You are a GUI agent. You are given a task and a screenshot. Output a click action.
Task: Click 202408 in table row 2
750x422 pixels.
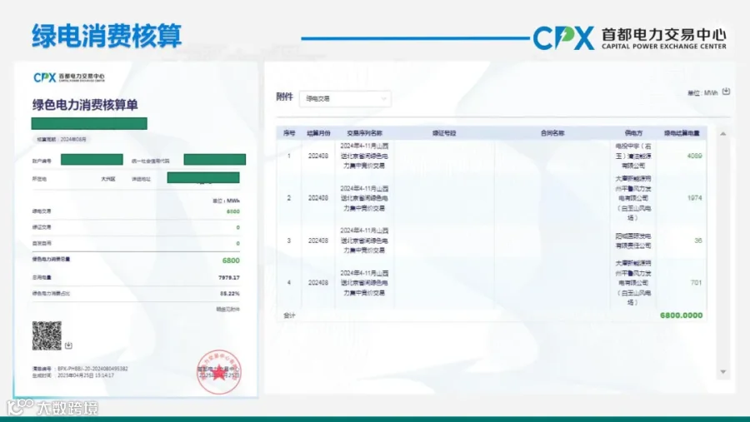(x=318, y=198)
